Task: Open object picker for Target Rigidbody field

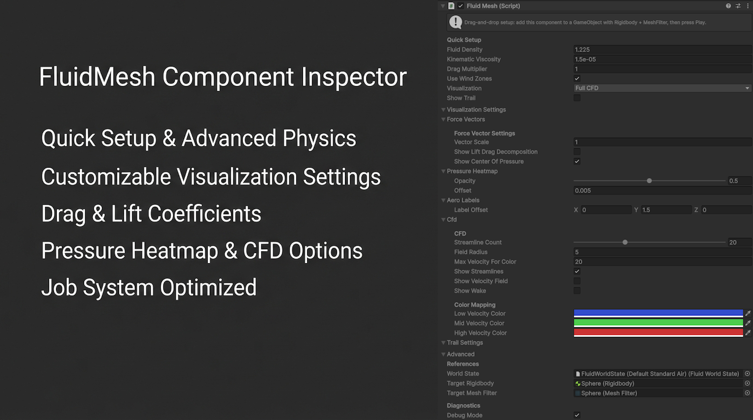Action: point(747,384)
